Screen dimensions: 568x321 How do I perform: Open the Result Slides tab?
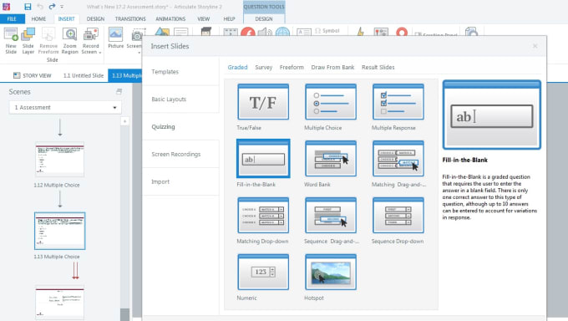[x=378, y=67]
